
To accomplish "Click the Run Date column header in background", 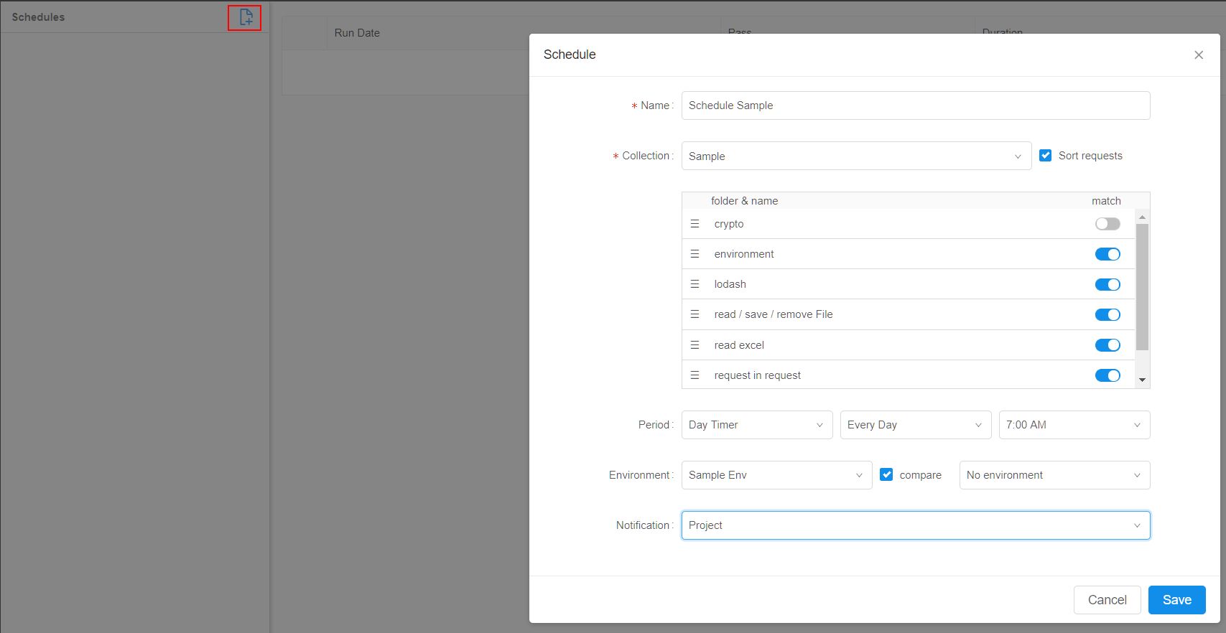I will pyautogui.click(x=357, y=33).
